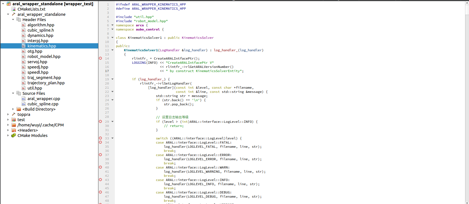Click the <Build Directory> folder icon

(x=19, y=109)
